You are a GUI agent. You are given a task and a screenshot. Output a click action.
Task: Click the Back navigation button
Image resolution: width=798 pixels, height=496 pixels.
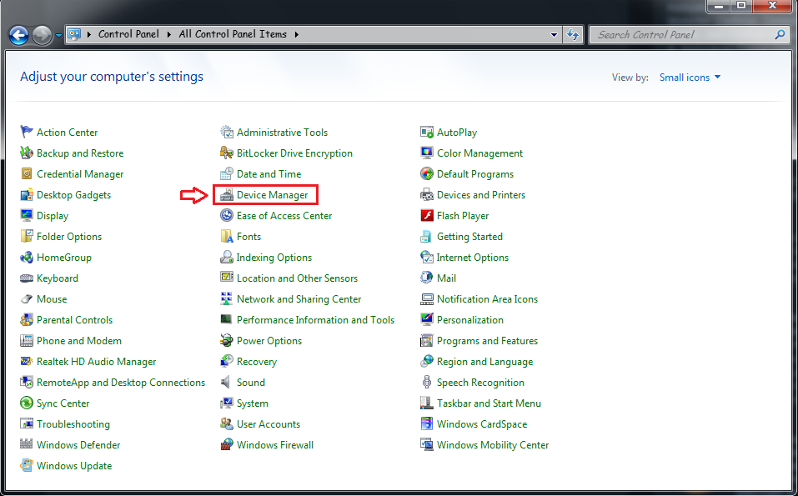tap(19, 36)
